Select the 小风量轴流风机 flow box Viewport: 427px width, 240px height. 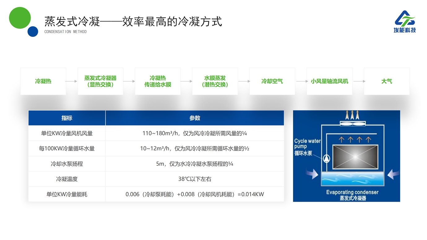point(329,81)
